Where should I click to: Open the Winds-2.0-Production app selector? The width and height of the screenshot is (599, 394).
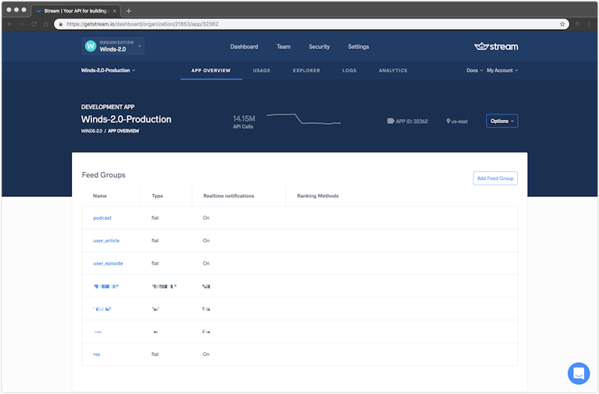(x=108, y=71)
